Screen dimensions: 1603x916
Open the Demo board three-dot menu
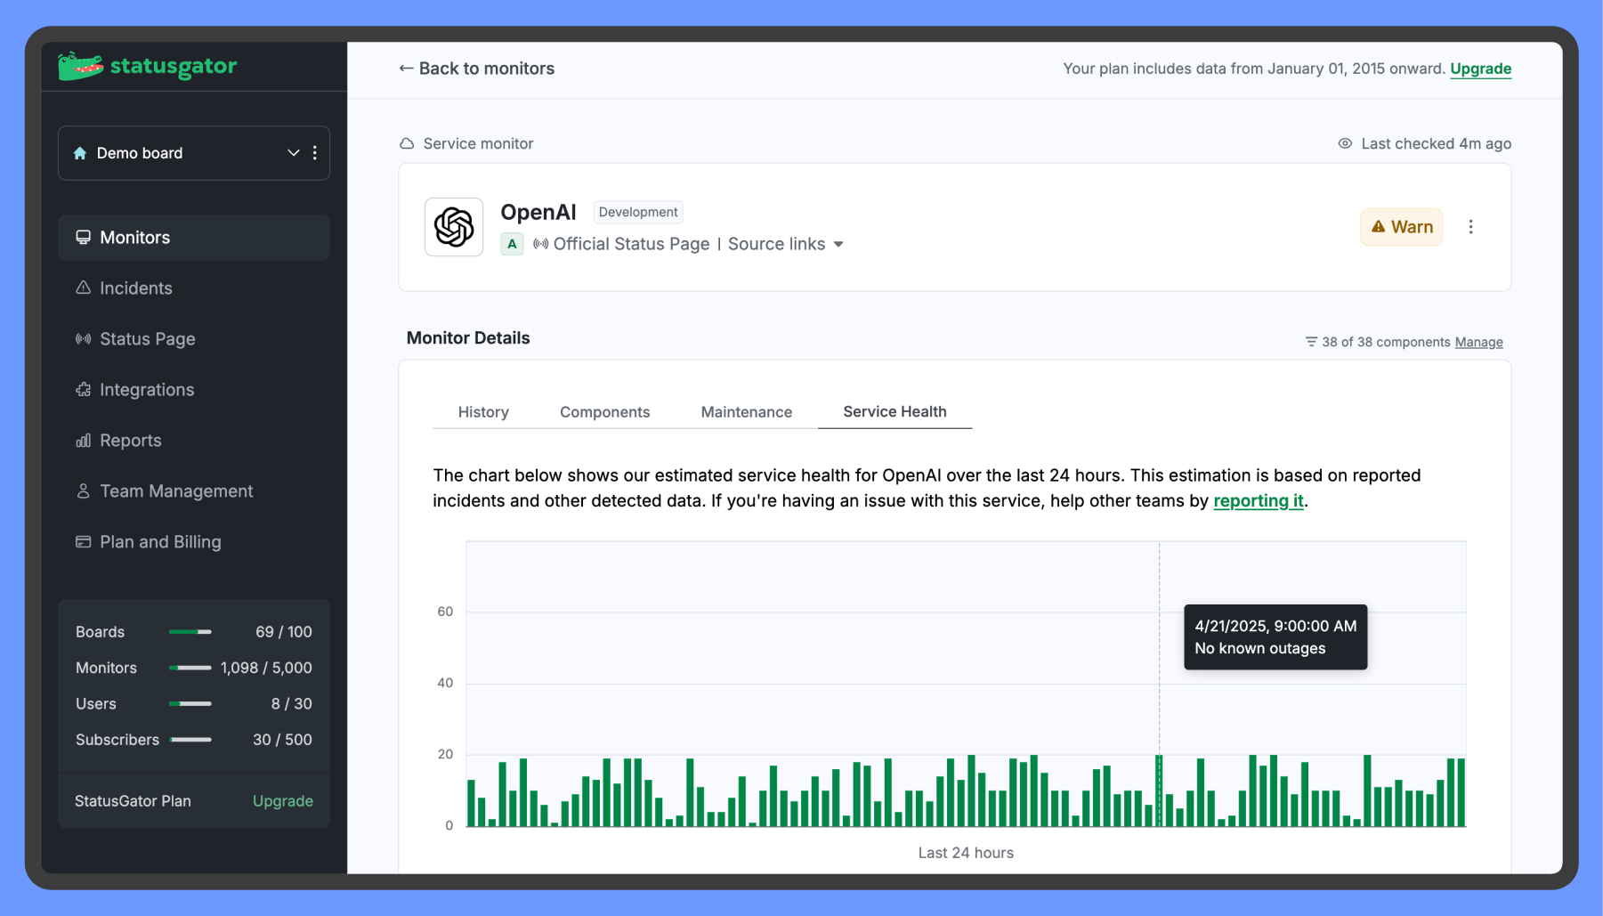315,153
